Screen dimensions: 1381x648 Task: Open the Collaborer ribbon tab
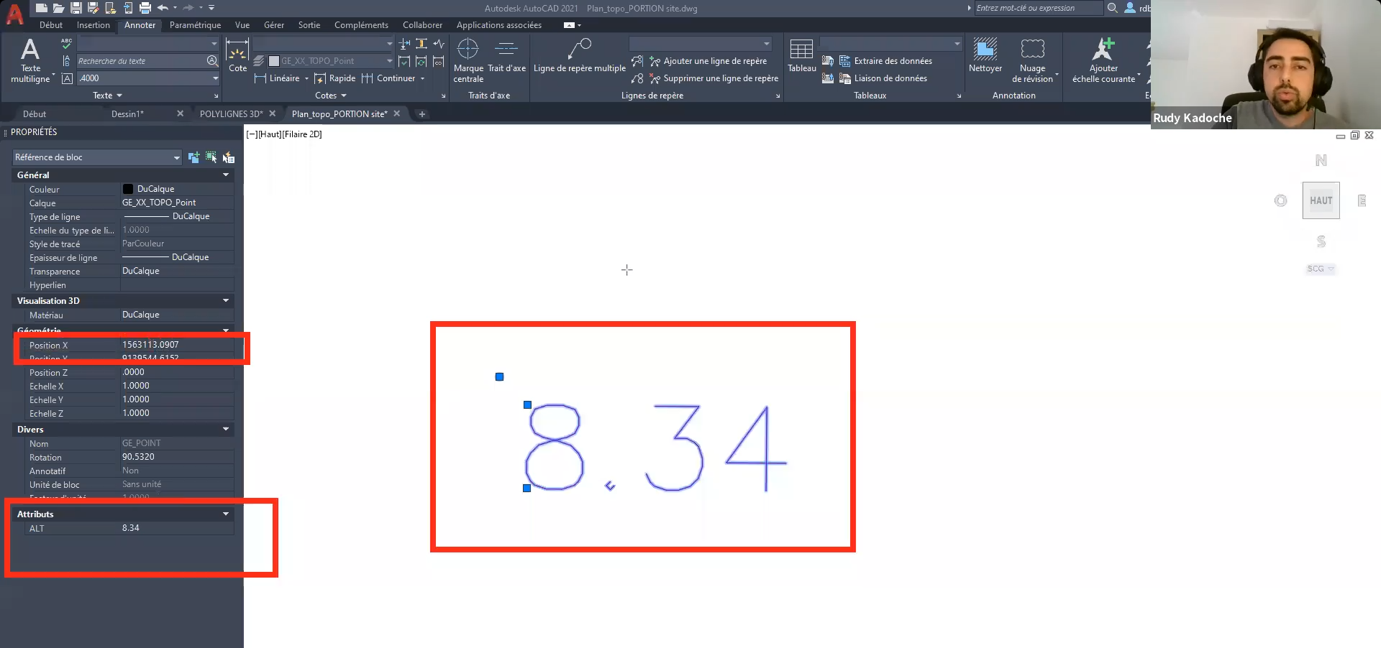pyautogui.click(x=422, y=25)
